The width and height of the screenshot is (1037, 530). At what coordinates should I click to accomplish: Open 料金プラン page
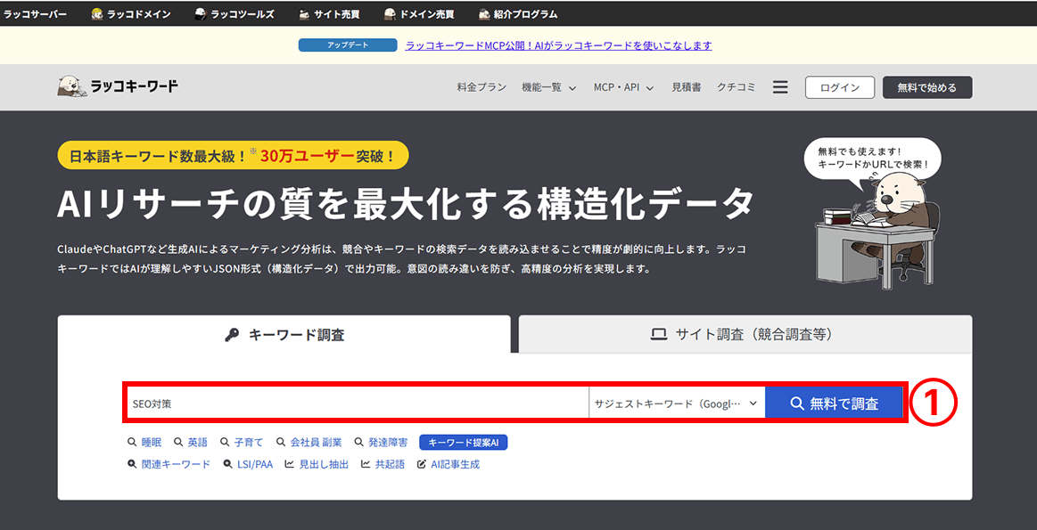click(481, 87)
